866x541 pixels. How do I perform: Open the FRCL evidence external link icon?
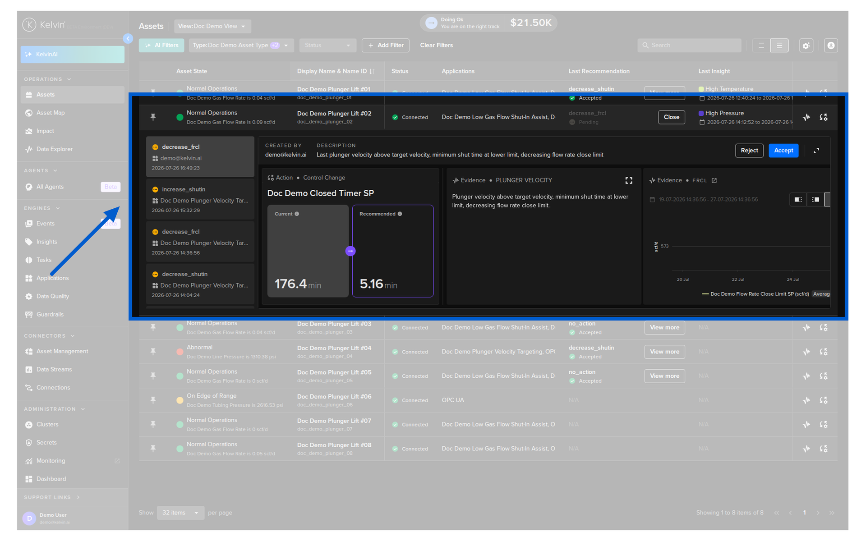click(714, 180)
